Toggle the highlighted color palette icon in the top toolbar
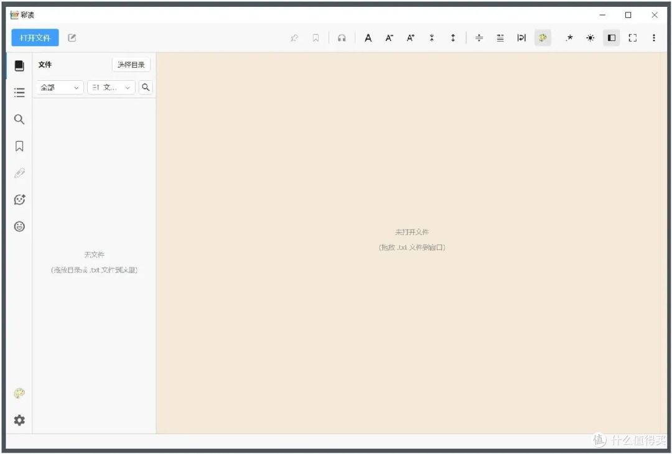Viewport: 672px width, 454px height. [543, 38]
